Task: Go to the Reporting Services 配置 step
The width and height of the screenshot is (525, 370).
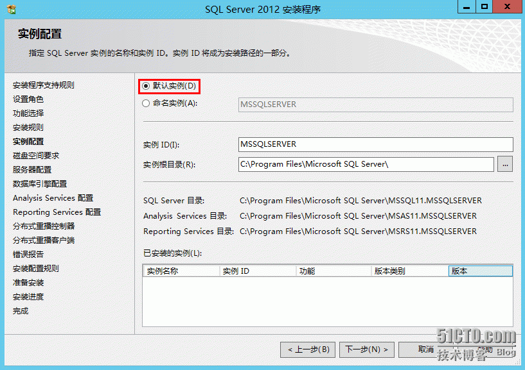Action: [x=57, y=212]
